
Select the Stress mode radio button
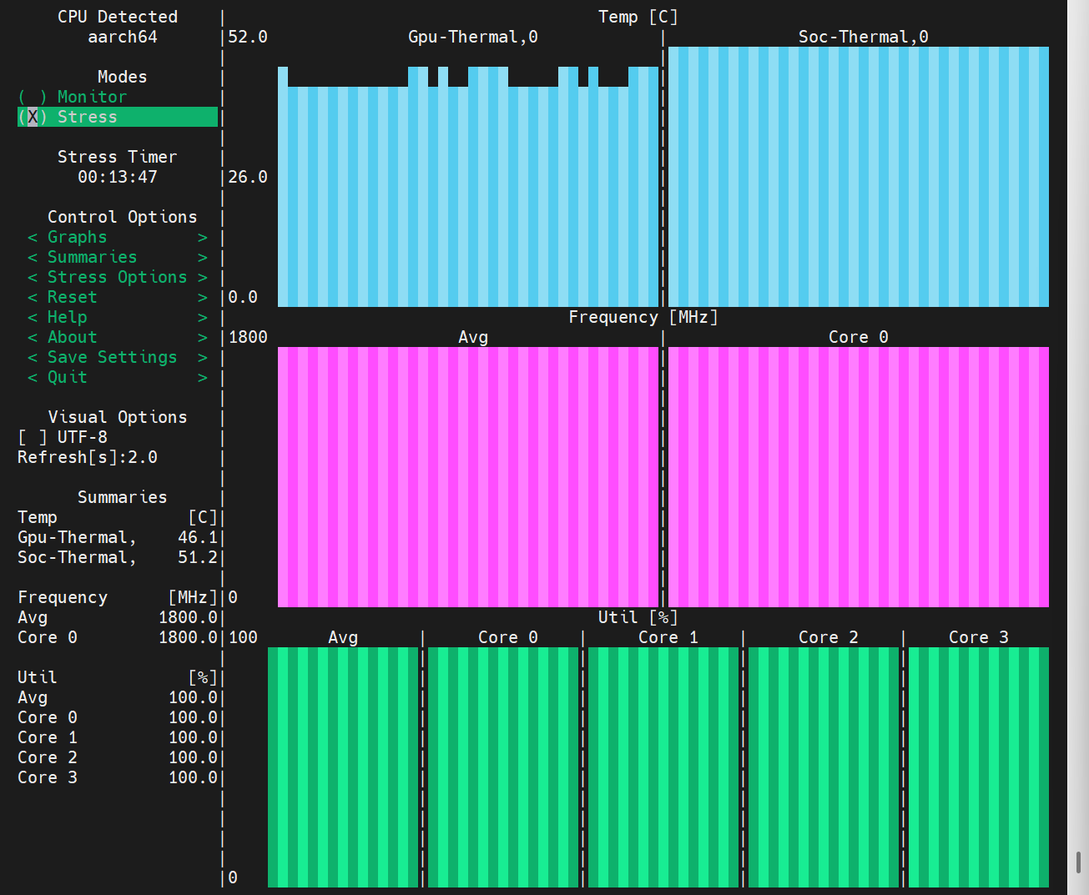(117, 117)
